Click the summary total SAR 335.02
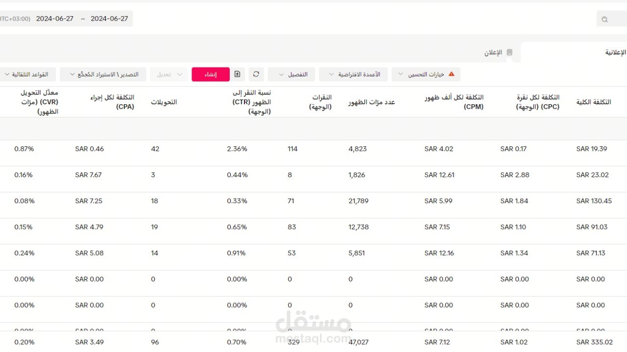The height and width of the screenshot is (352, 627). point(595,342)
